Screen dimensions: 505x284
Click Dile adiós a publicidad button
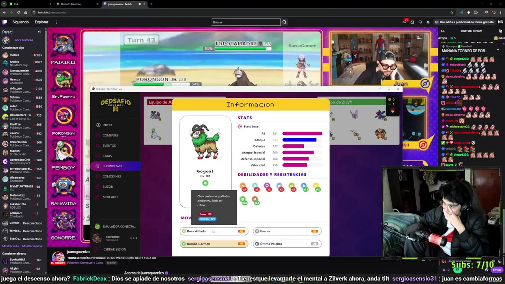[464, 22]
